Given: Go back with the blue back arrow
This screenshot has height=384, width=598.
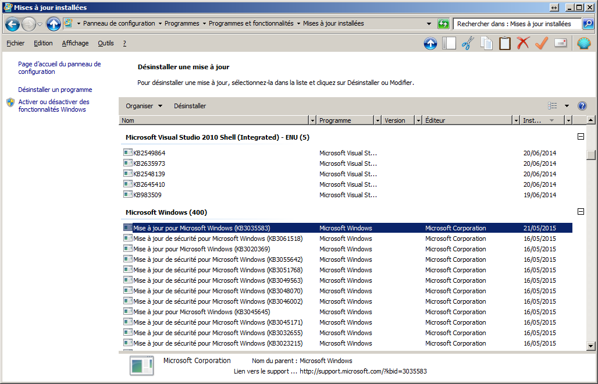Looking at the screenshot, I should 12,24.
